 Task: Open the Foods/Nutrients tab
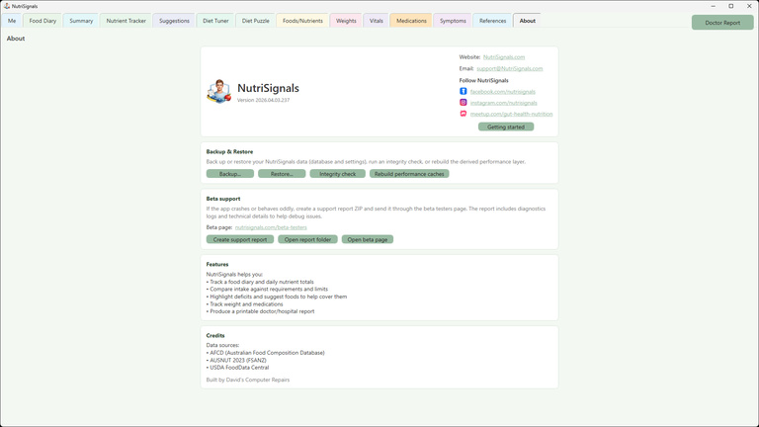pos(302,21)
